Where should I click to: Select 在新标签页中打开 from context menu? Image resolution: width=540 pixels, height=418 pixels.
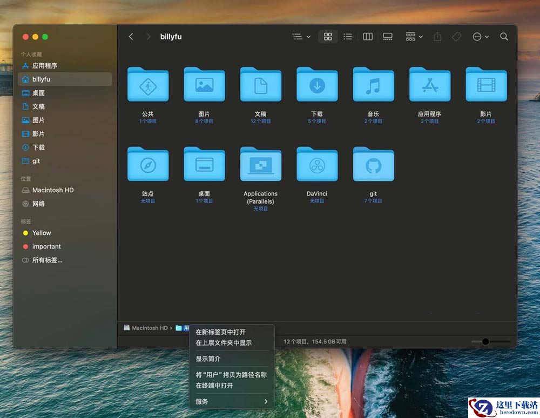(x=220, y=332)
